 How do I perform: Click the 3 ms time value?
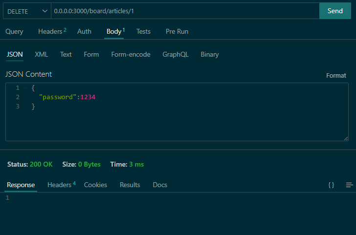136,164
